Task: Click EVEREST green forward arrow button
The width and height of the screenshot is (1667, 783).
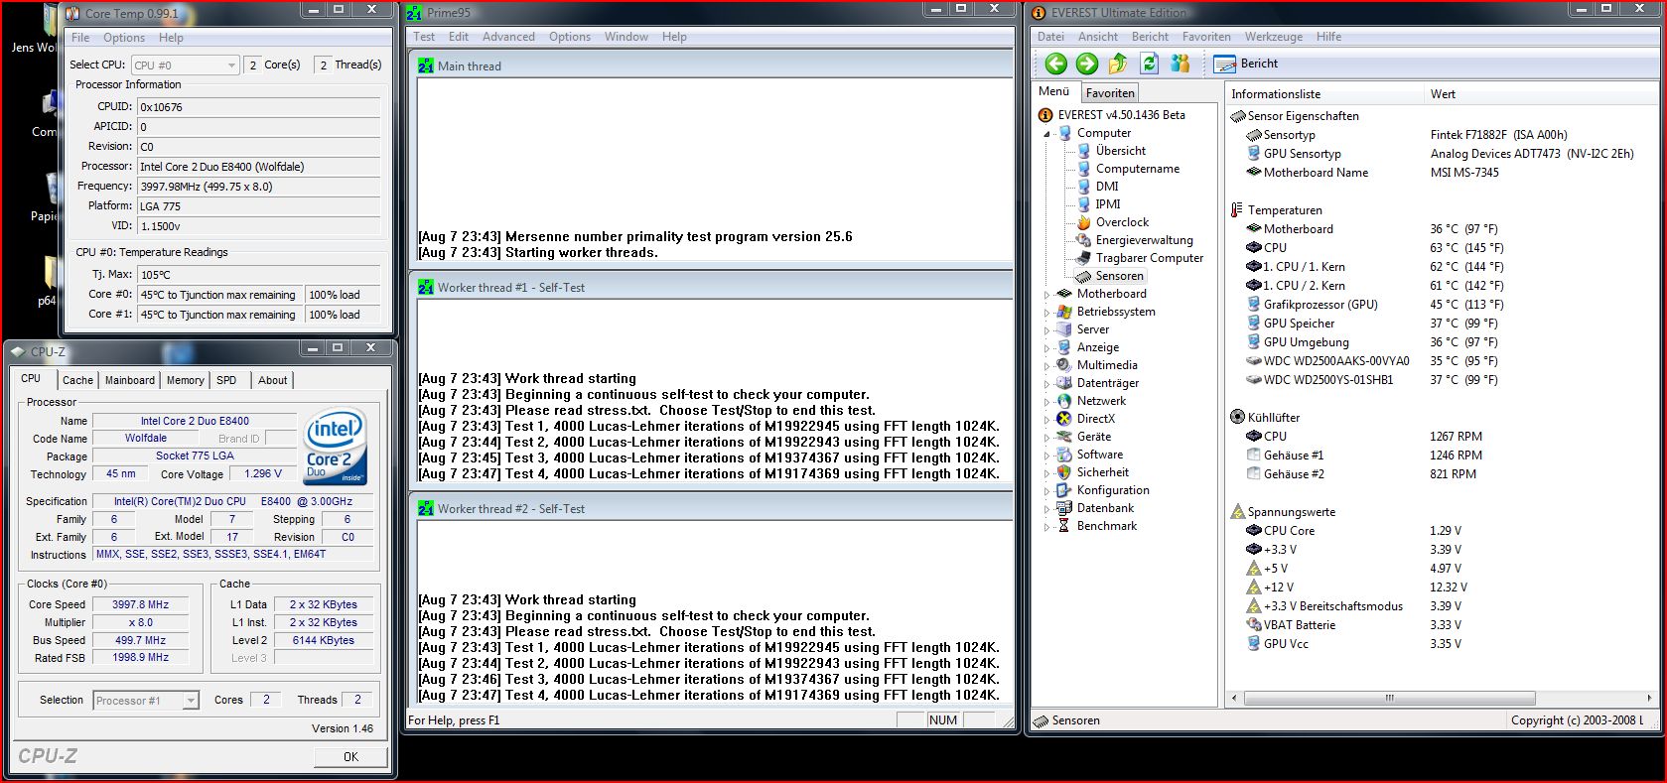Action: [x=1087, y=64]
